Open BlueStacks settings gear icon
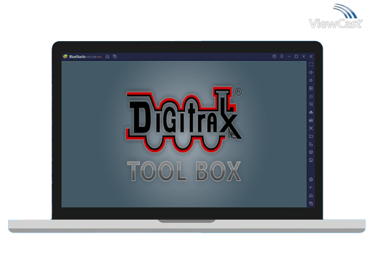370x254 pixels. click(311, 180)
